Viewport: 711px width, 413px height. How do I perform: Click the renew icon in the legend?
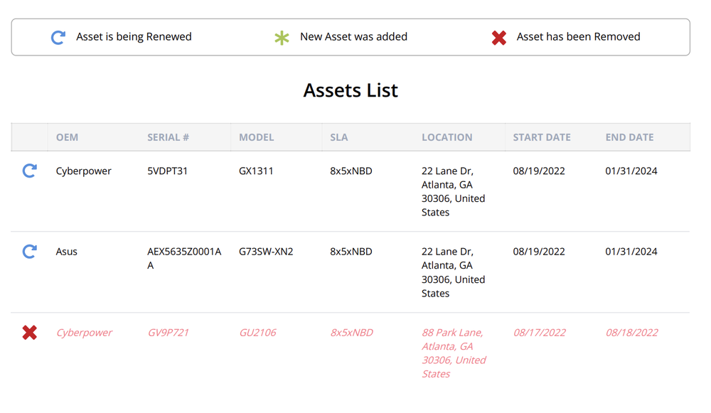click(58, 37)
